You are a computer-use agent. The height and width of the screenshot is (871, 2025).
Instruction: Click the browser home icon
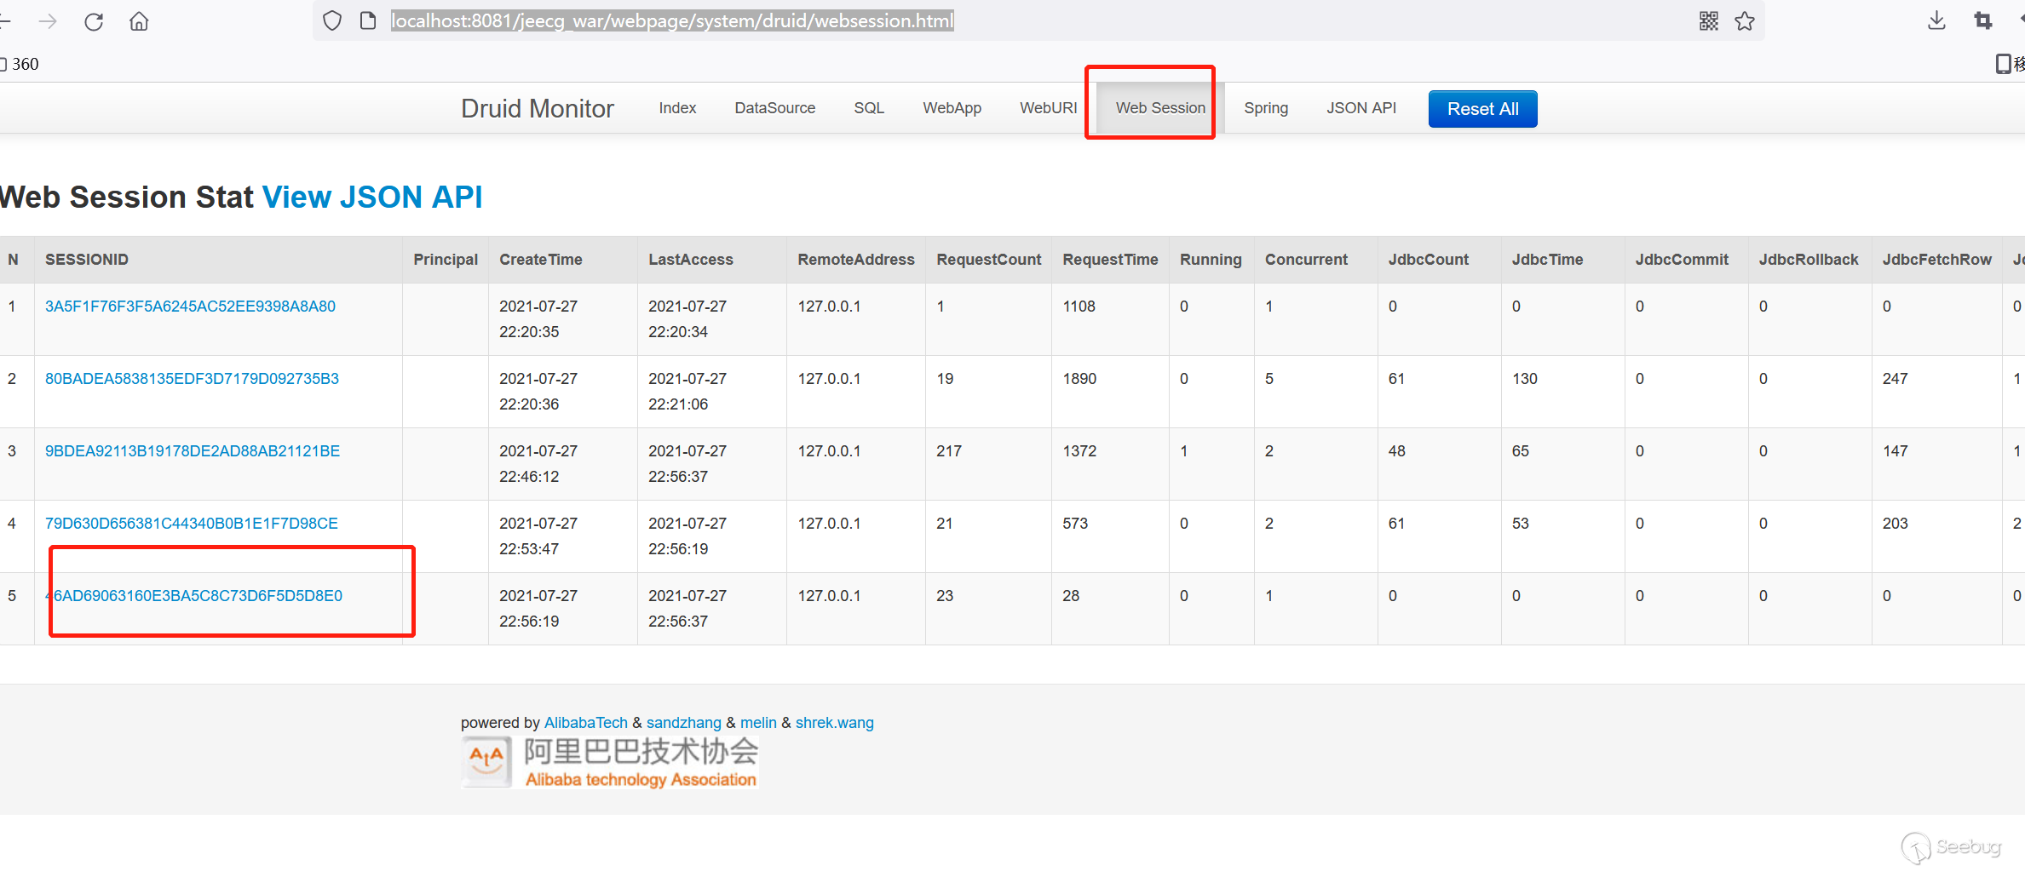(x=139, y=21)
